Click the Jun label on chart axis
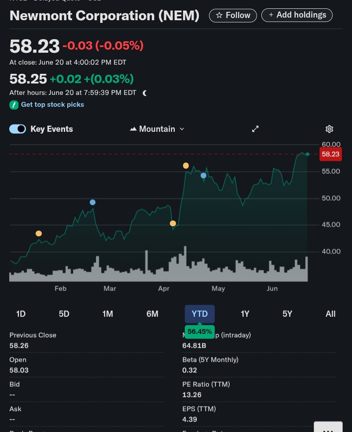352x432 pixels. 272,289
